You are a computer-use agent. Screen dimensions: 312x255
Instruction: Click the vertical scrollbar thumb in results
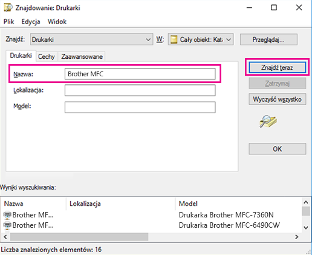[x=306, y=211]
